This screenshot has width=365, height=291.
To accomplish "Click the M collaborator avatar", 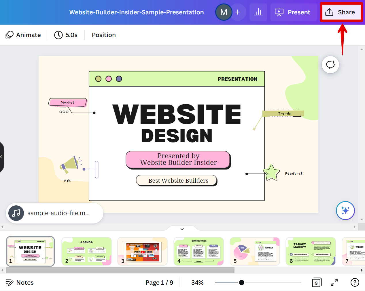I will pos(224,12).
